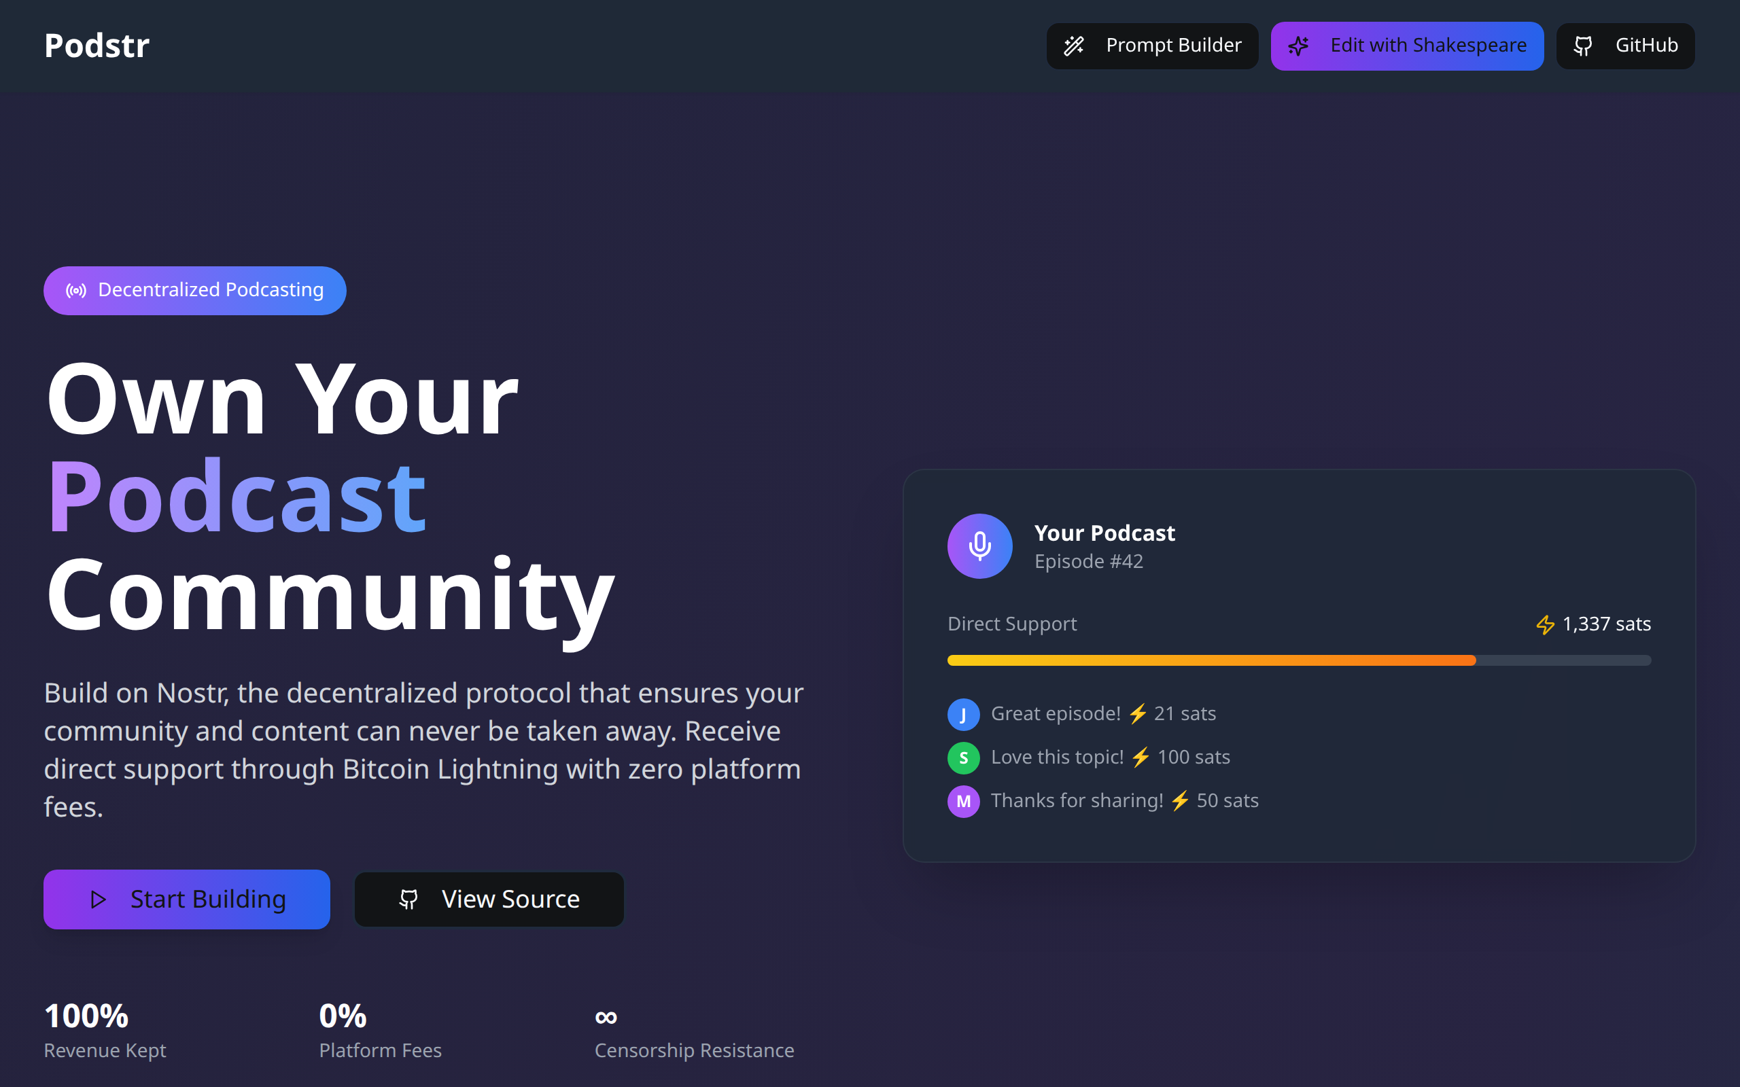This screenshot has height=1087, width=1740.
Task: Click the Podstr logo text
Action: (x=97, y=46)
